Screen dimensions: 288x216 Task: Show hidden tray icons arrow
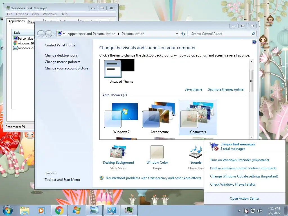239,211
